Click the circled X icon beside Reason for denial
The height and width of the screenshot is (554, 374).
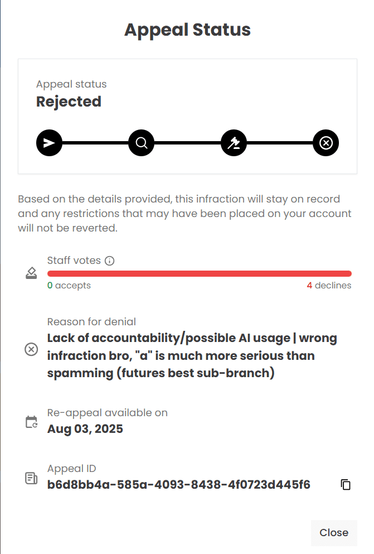point(31,350)
